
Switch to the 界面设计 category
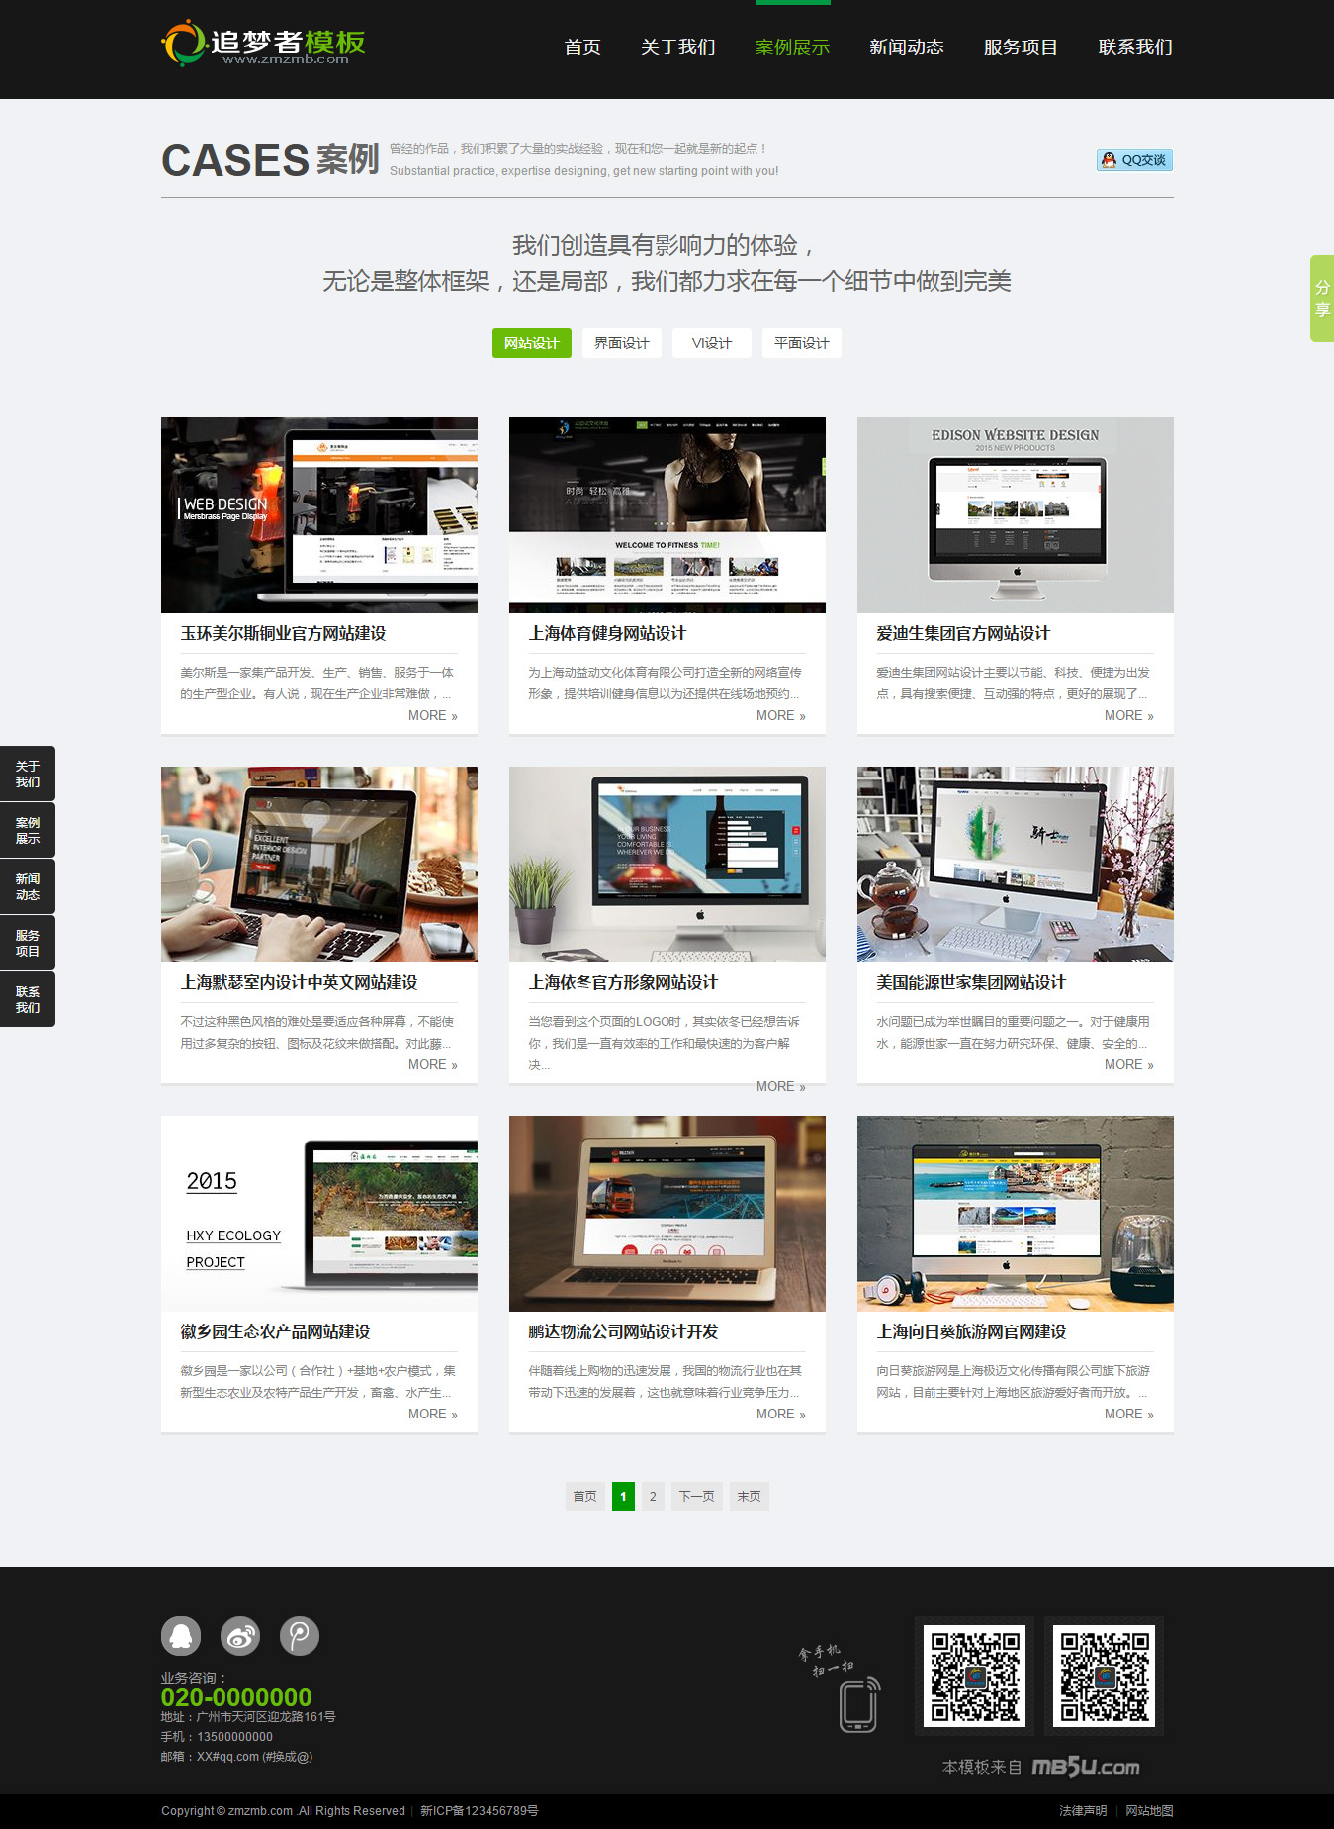tap(621, 343)
